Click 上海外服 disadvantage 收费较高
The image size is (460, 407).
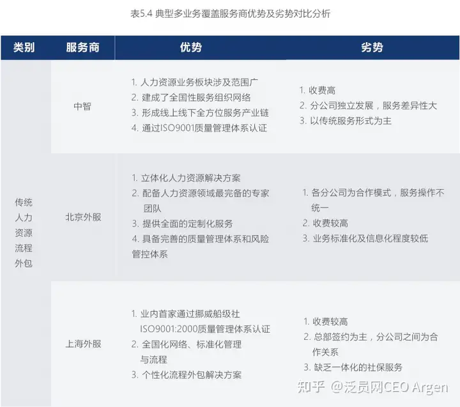click(x=326, y=321)
